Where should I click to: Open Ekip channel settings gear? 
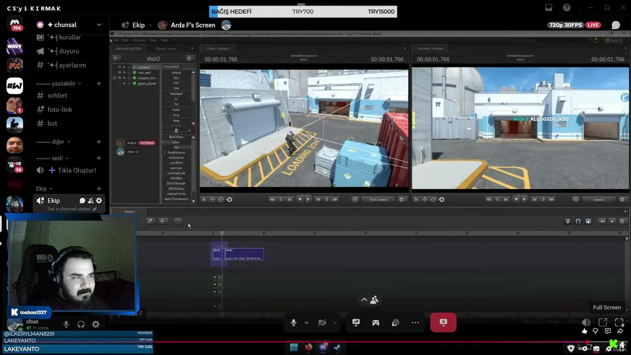point(99,201)
